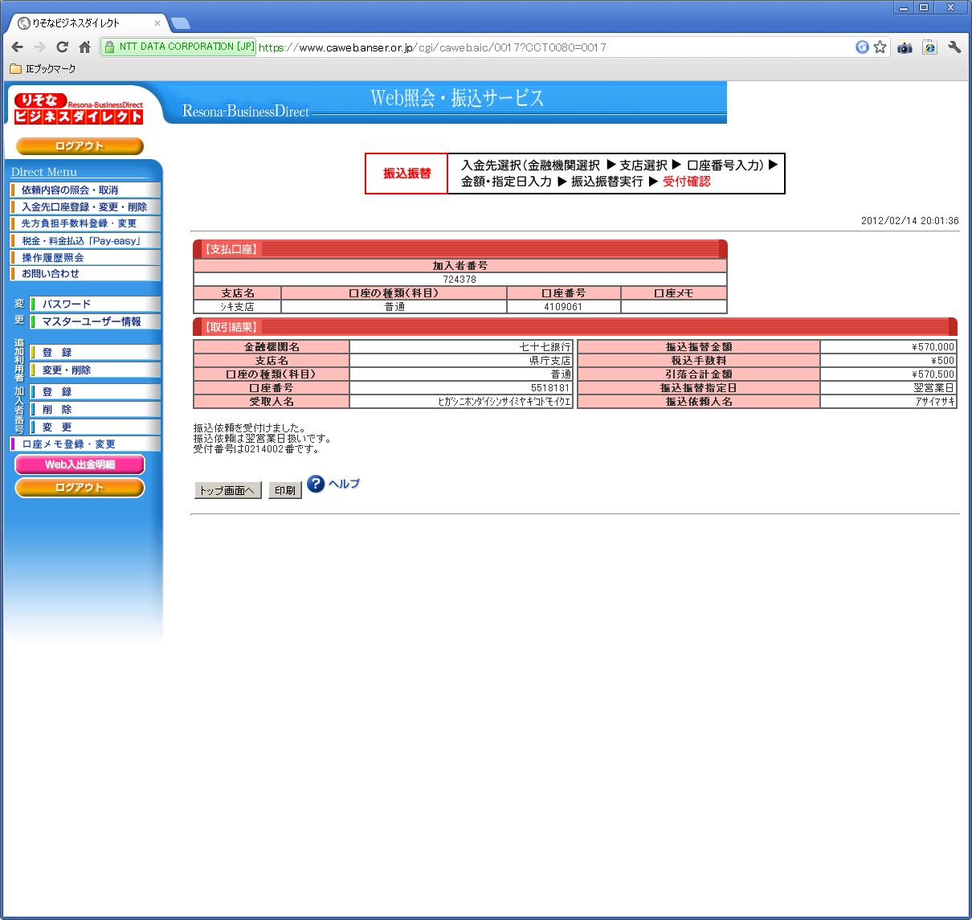This screenshot has height=920, width=972.
Task: Click the りそなビジネスダイレクト logo
Action: point(79,108)
